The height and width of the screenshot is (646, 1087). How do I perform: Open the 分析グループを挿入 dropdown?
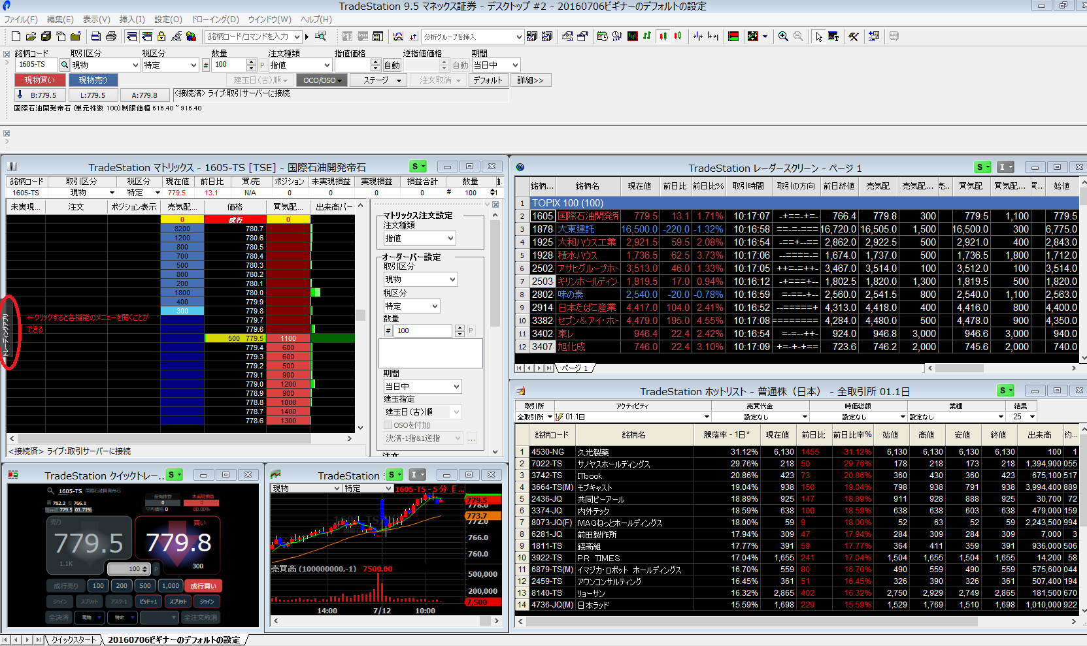coord(473,37)
